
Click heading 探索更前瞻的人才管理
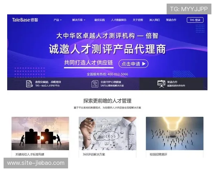coord(107,101)
